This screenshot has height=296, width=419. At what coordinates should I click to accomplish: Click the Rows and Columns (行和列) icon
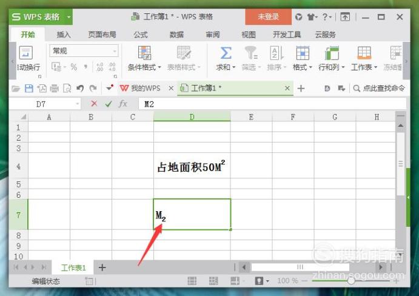(332, 53)
